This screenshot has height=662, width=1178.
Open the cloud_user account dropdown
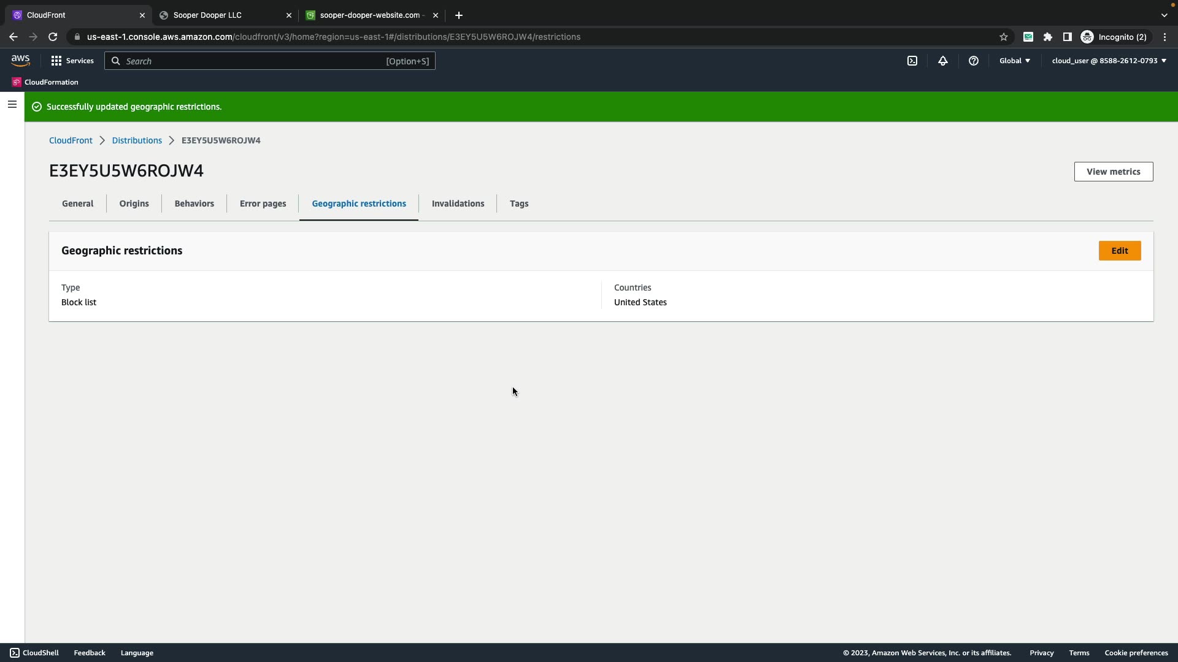pos(1109,61)
